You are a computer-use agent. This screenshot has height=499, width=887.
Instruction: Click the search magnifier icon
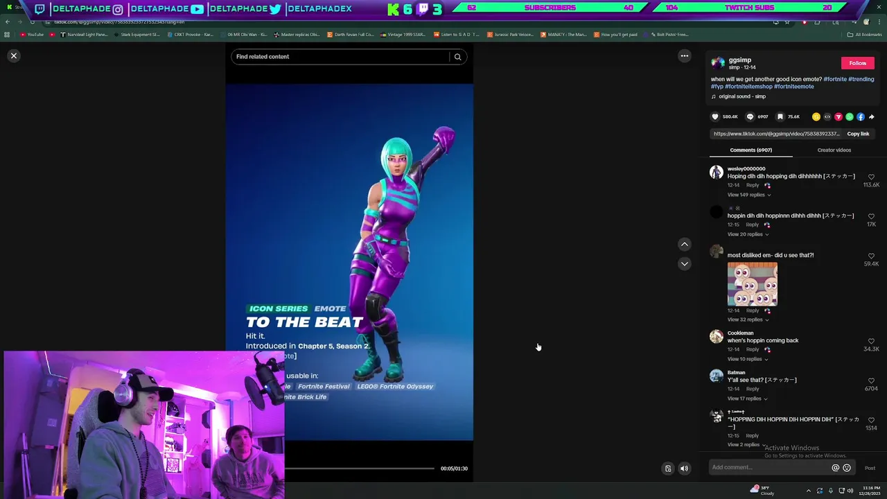point(457,57)
